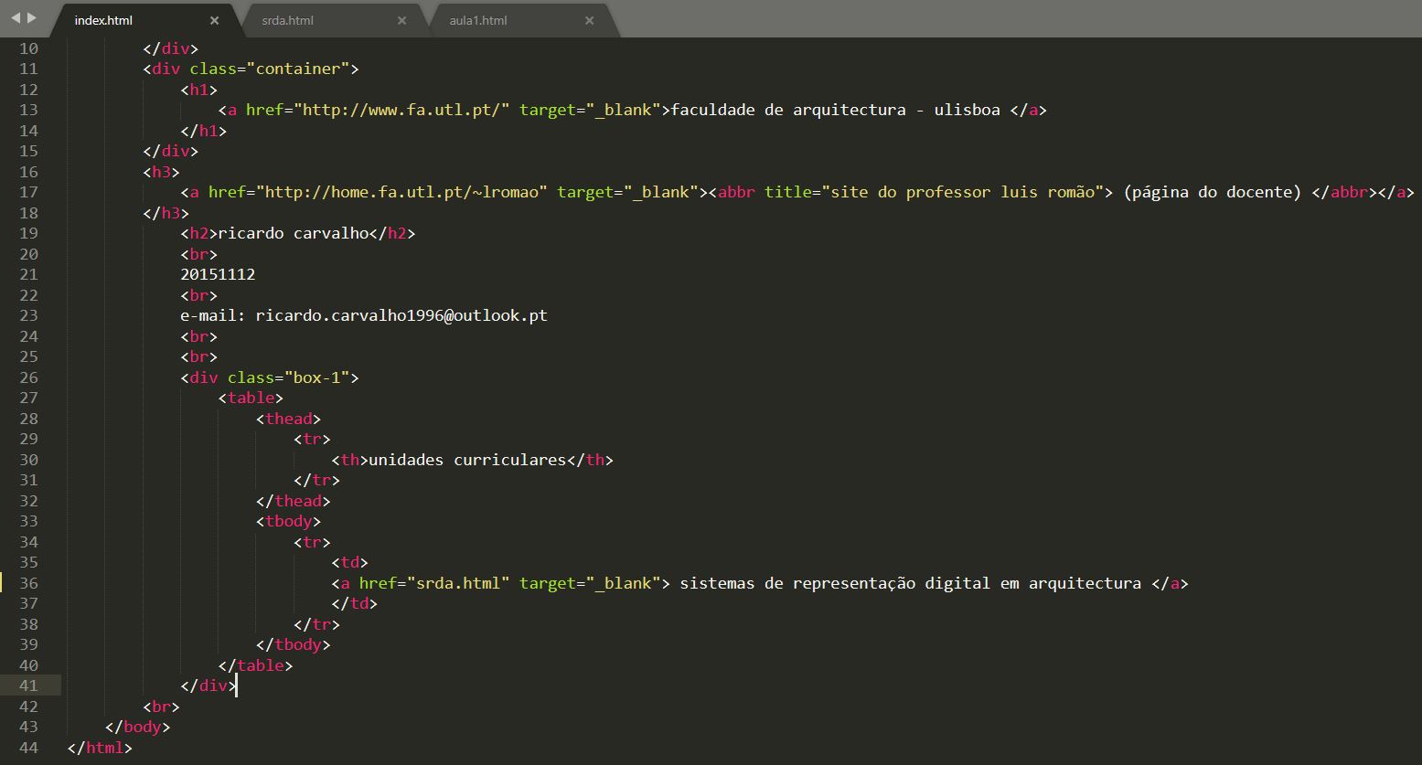Click the closing 'body' tag
Viewport: 1422px width, 765px height.
pos(137,727)
